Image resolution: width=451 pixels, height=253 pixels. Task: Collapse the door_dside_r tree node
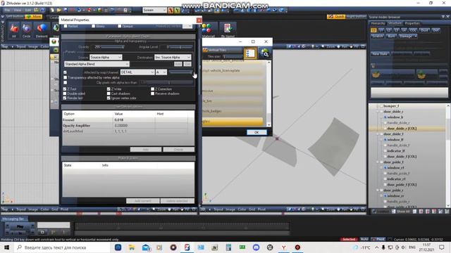378,112
